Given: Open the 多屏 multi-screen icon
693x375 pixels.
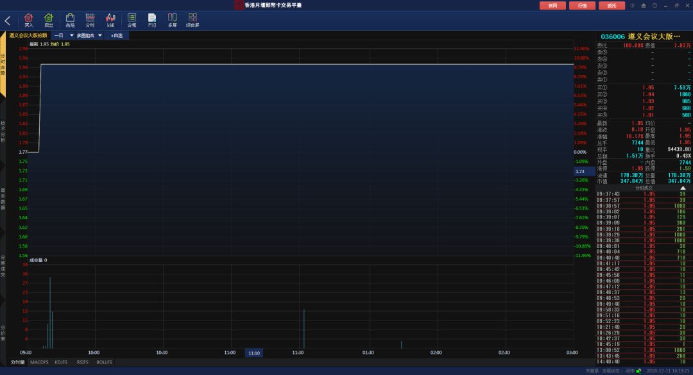Looking at the screenshot, I should 173,20.
